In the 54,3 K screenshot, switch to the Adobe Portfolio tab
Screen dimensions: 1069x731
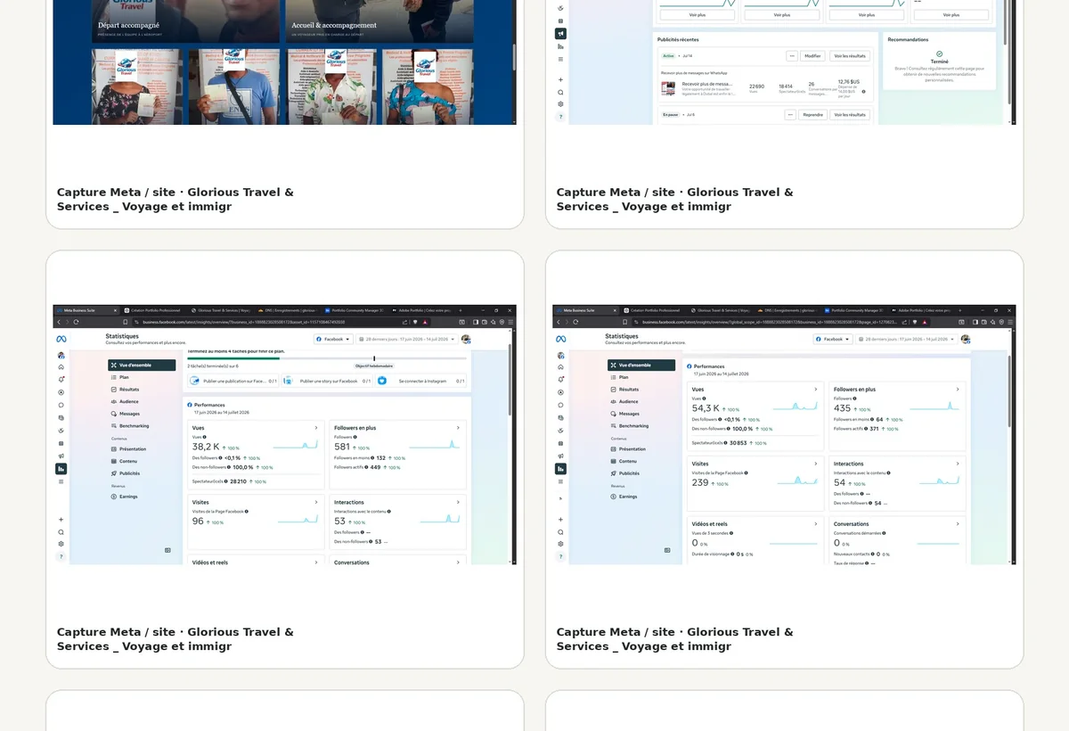(x=920, y=310)
